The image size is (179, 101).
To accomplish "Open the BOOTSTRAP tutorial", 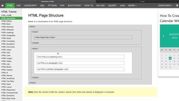I will (x=74, y=6).
